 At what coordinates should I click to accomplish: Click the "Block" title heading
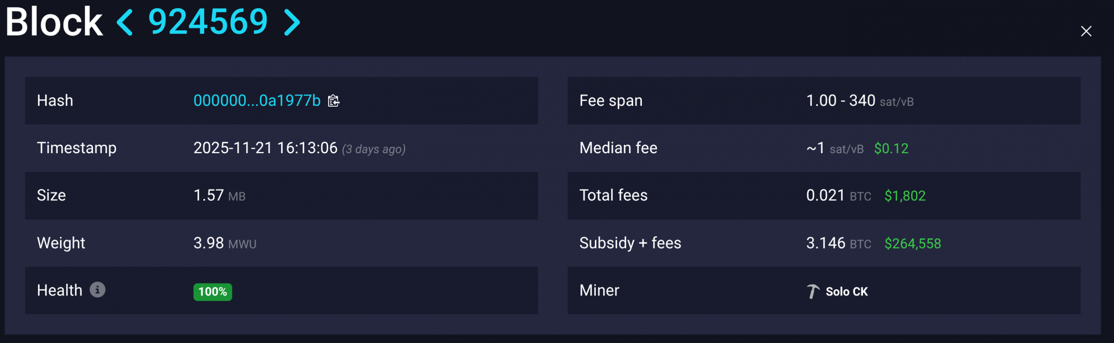(54, 22)
